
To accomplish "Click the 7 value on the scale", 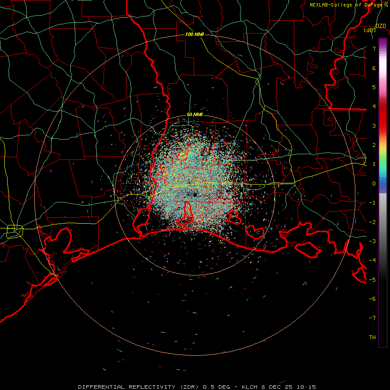I will (x=374, y=49).
